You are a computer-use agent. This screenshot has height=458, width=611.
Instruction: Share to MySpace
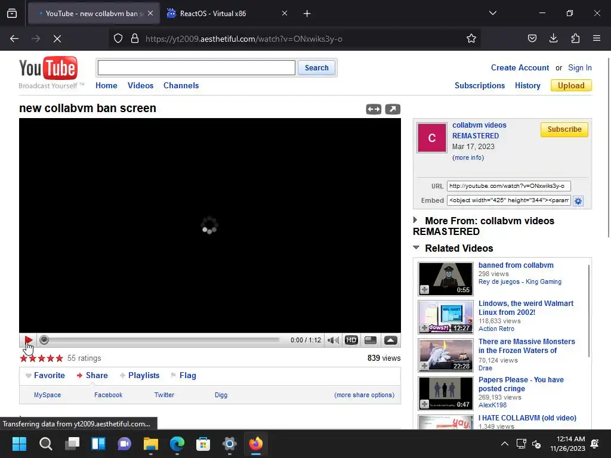coord(47,395)
